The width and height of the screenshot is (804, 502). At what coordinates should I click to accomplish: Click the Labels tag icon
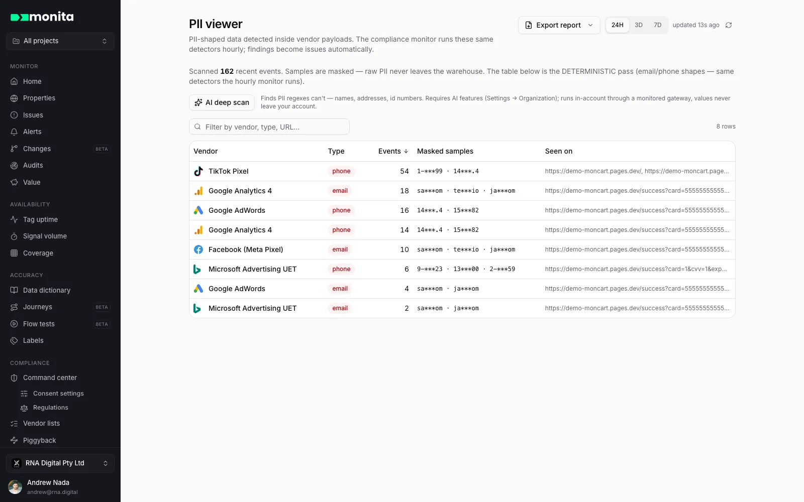coord(14,340)
